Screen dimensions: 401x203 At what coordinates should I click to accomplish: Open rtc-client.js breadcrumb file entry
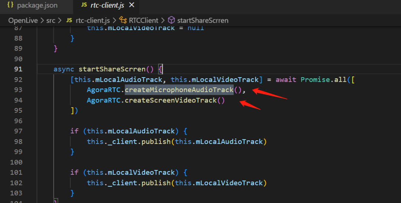[x=93, y=20]
